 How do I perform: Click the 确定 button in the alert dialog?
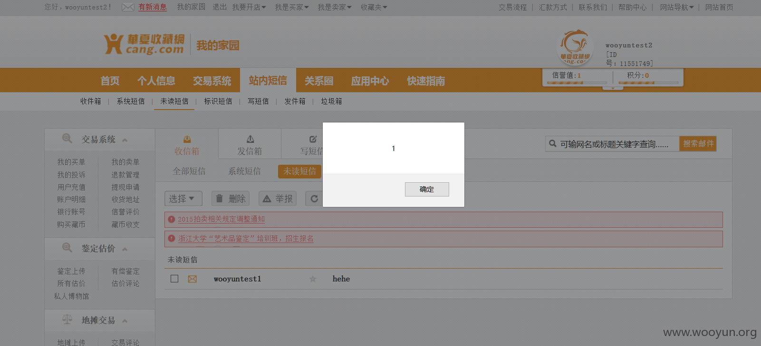427,189
